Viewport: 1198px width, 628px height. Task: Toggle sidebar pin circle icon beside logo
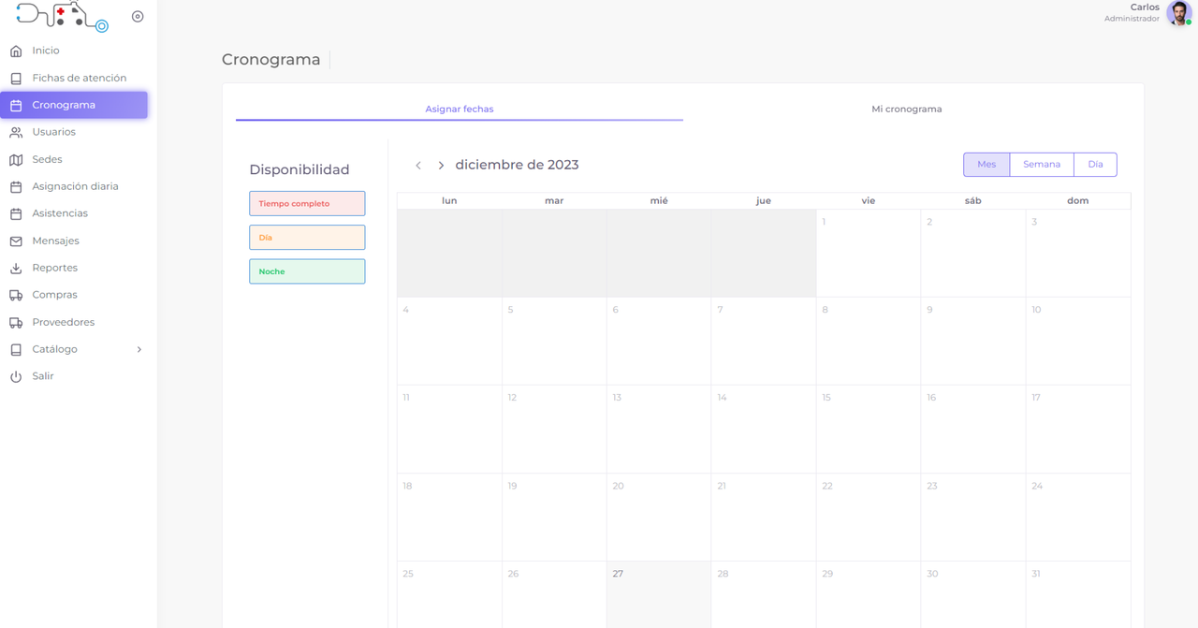[138, 17]
